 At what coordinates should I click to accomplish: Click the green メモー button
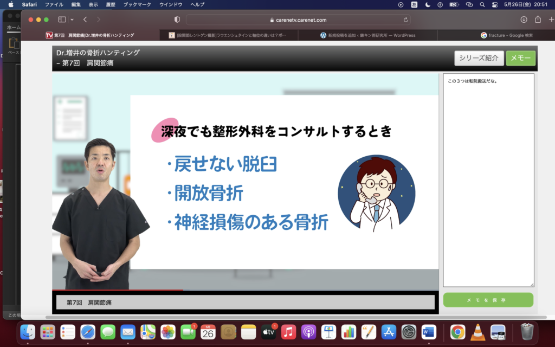click(x=520, y=58)
